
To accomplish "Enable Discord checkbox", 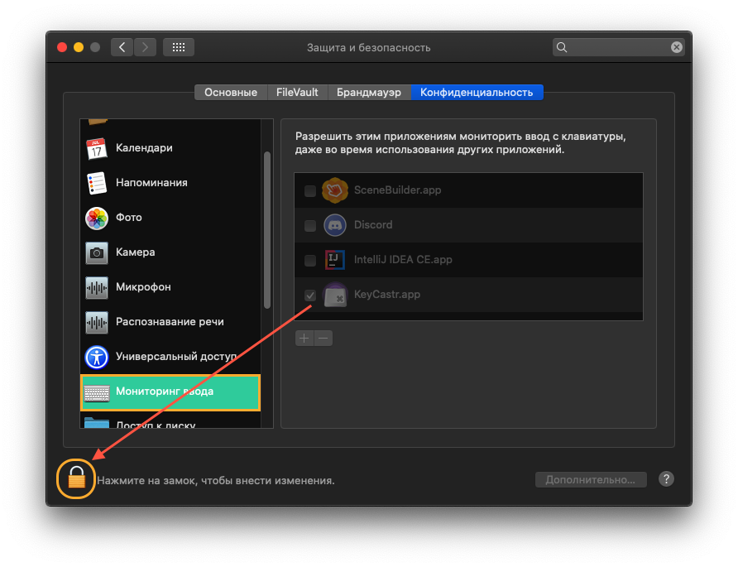I will click(310, 226).
